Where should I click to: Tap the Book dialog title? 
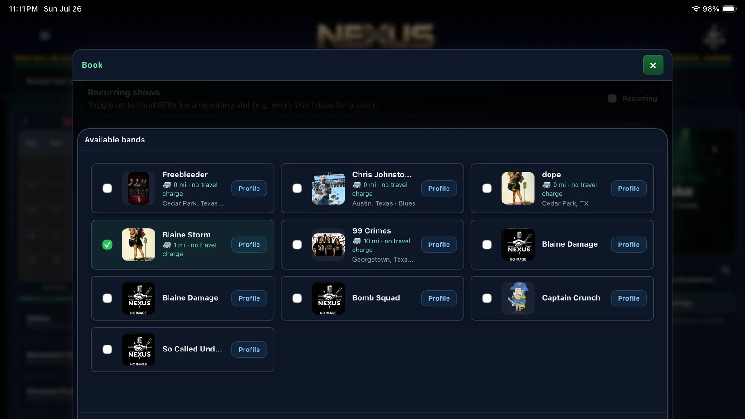[92, 65]
